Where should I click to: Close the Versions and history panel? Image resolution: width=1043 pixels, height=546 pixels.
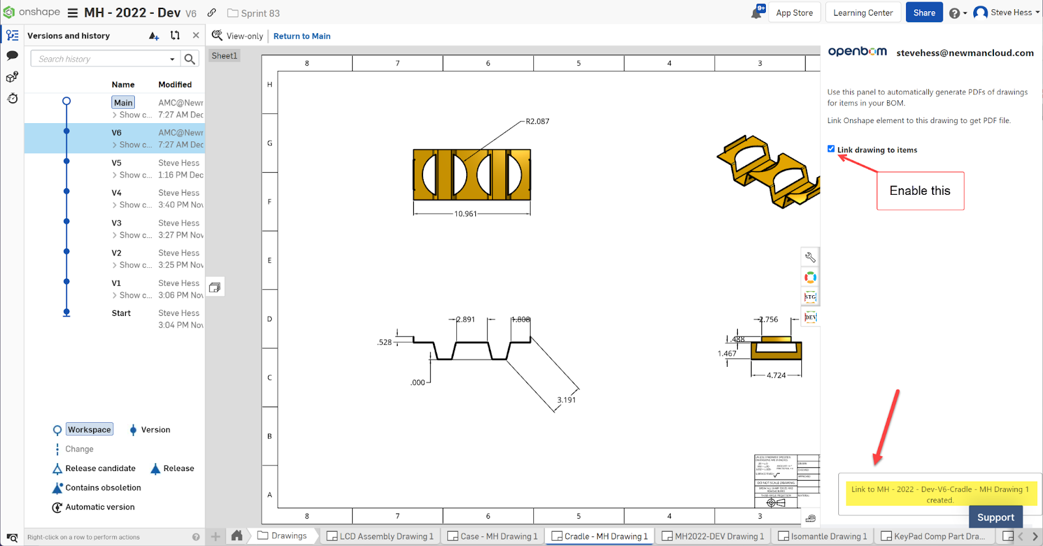[x=196, y=36]
